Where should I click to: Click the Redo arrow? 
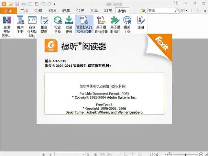coord(49,4)
